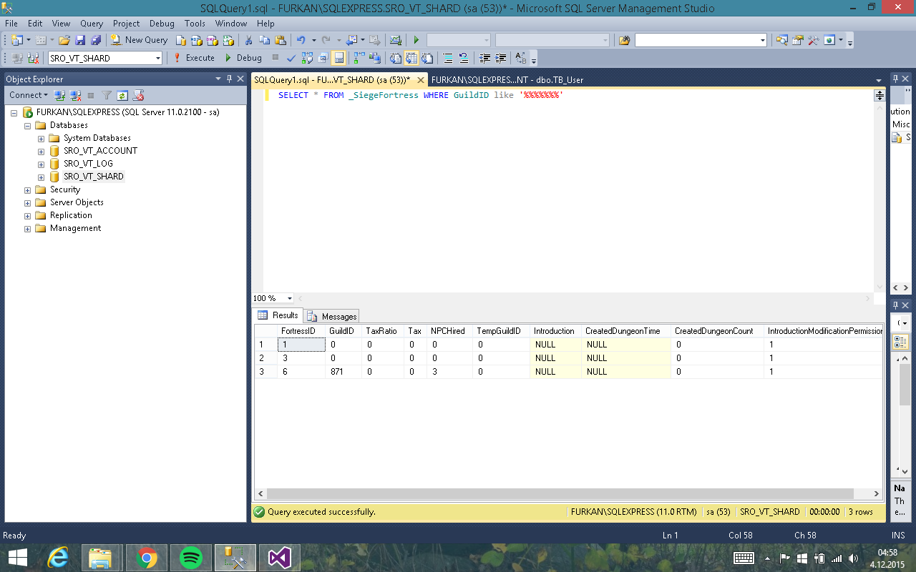
Task: Switch to dbo.TB_User document tab
Action: [x=507, y=80]
